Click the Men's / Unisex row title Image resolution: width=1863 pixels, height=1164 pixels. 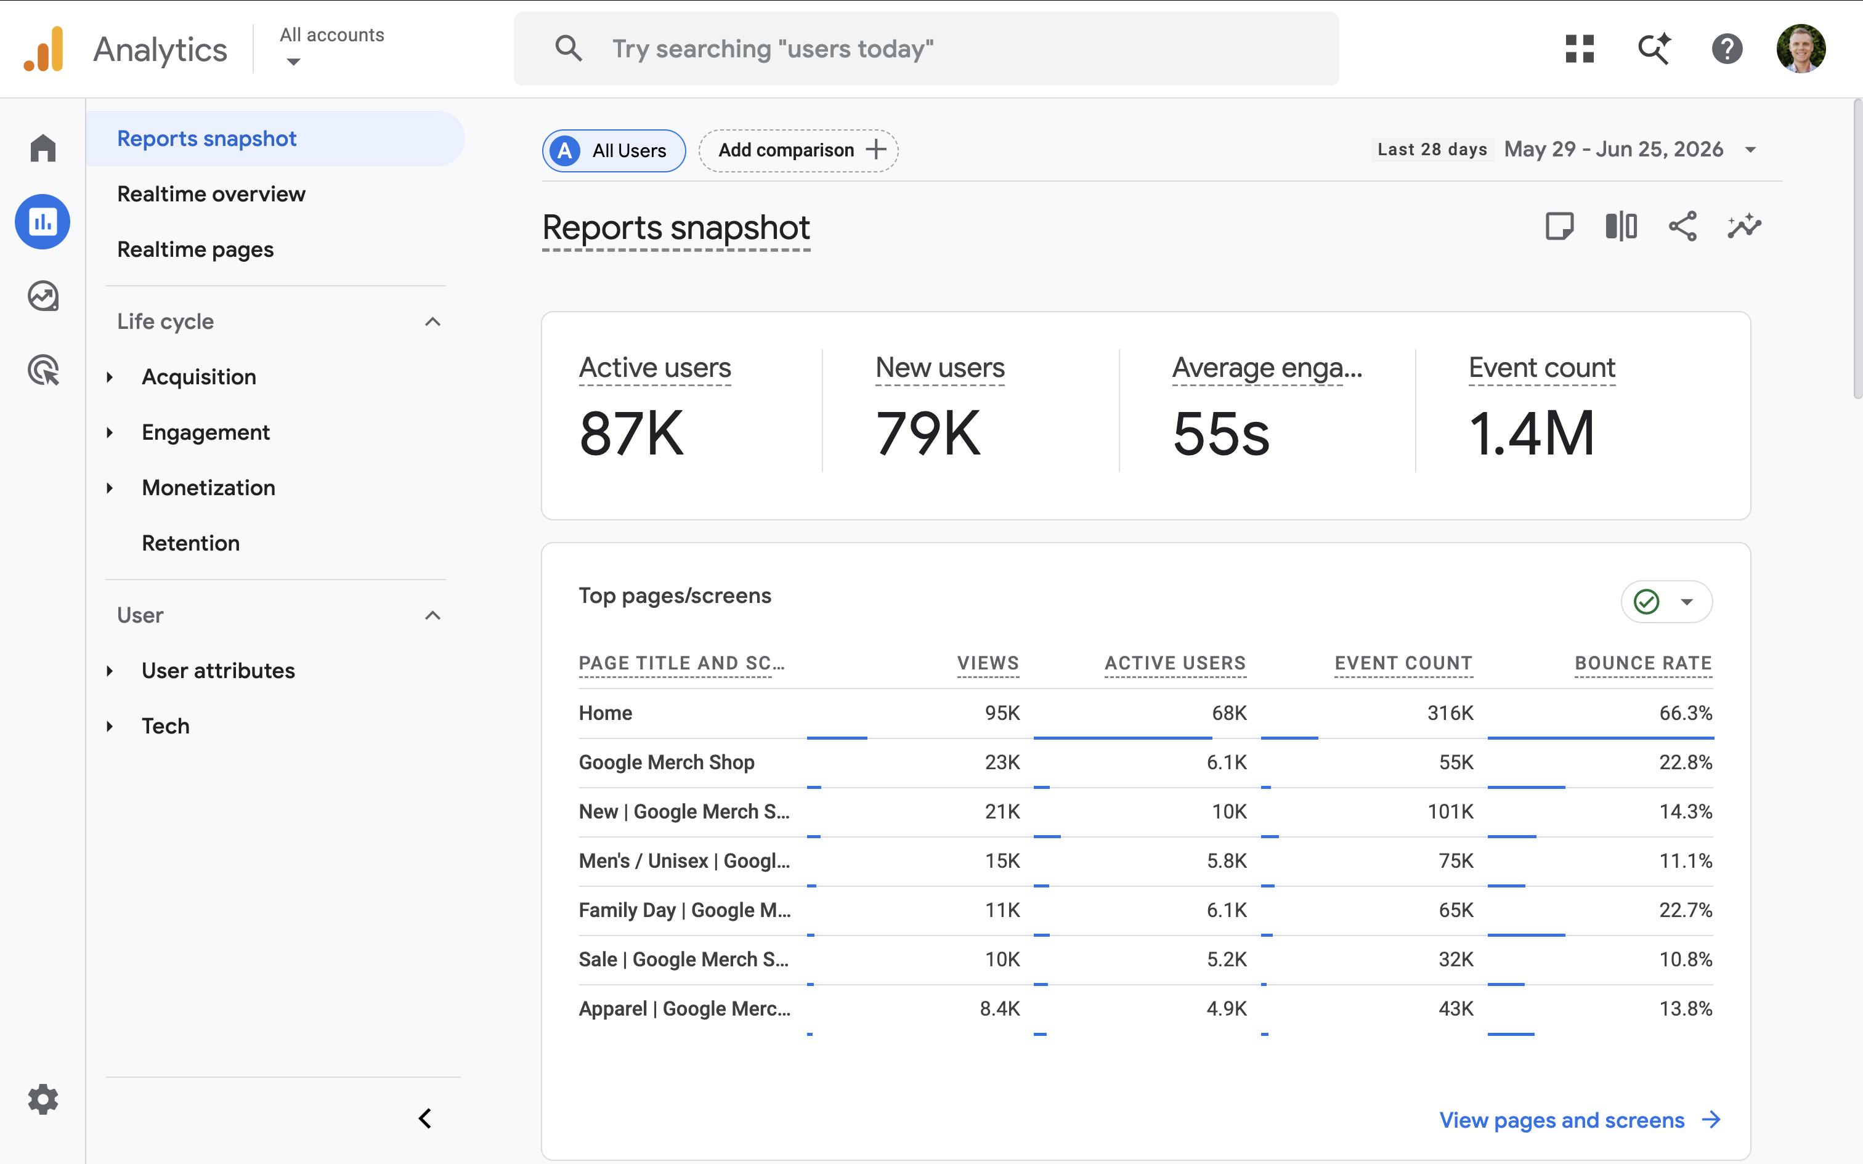(684, 861)
